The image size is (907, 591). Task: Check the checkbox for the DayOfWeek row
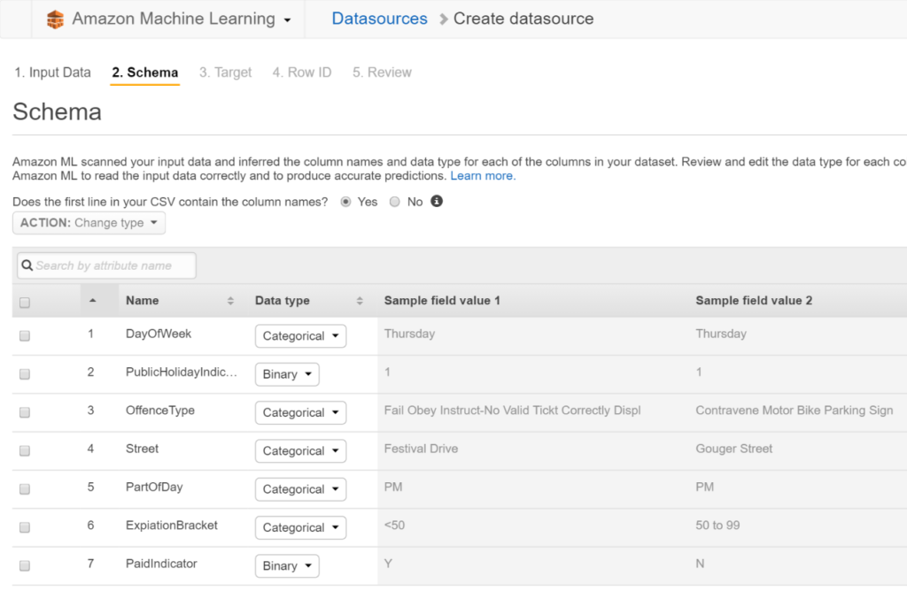[24, 335]
